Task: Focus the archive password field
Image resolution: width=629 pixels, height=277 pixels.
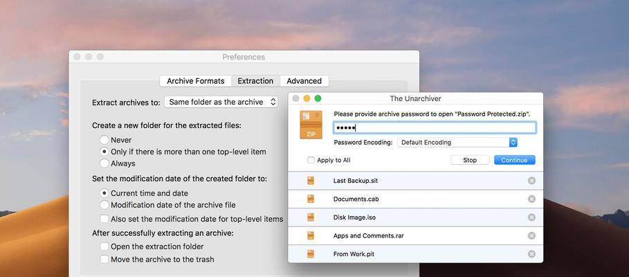Action: coord(435,128)
